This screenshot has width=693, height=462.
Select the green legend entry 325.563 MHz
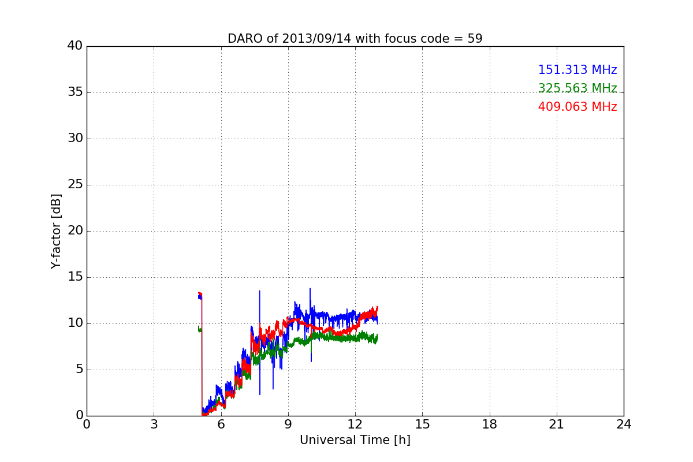577,88
